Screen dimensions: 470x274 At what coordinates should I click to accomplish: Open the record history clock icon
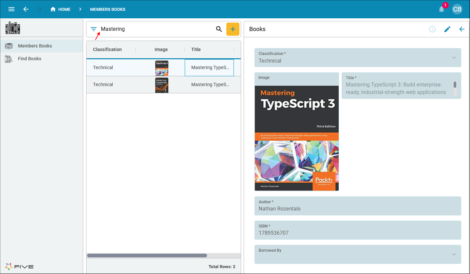click(x=432, y=29)
